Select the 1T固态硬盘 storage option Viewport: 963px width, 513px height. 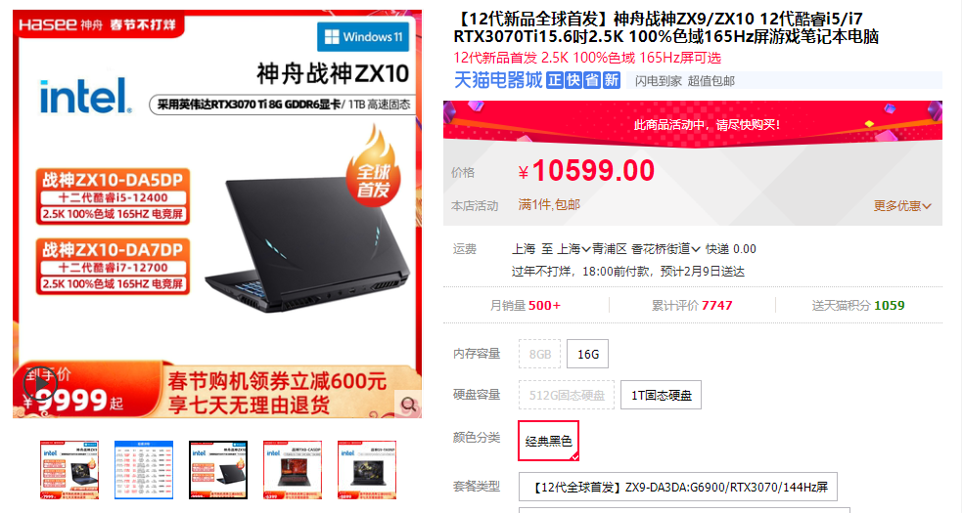pyautogui.click(x=661, y=396)
